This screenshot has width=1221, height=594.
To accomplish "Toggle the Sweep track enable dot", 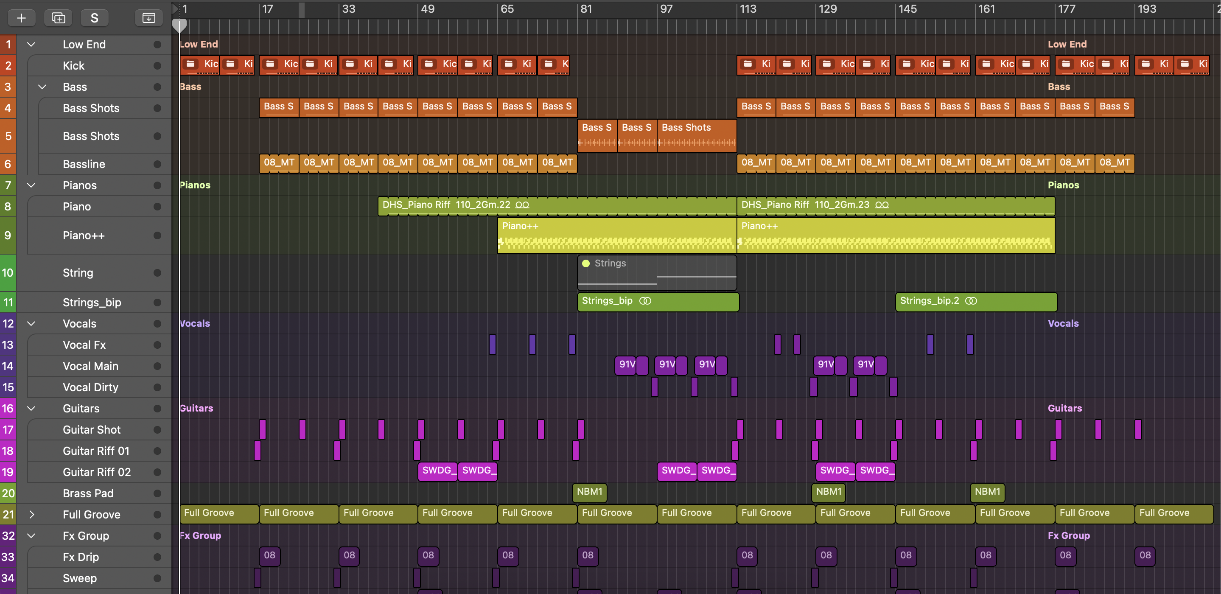I will [x=157, y=578].
